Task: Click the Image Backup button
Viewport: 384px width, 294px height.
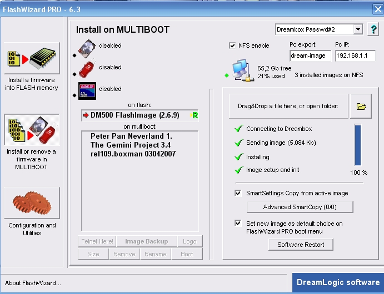Action: point(147,241)
